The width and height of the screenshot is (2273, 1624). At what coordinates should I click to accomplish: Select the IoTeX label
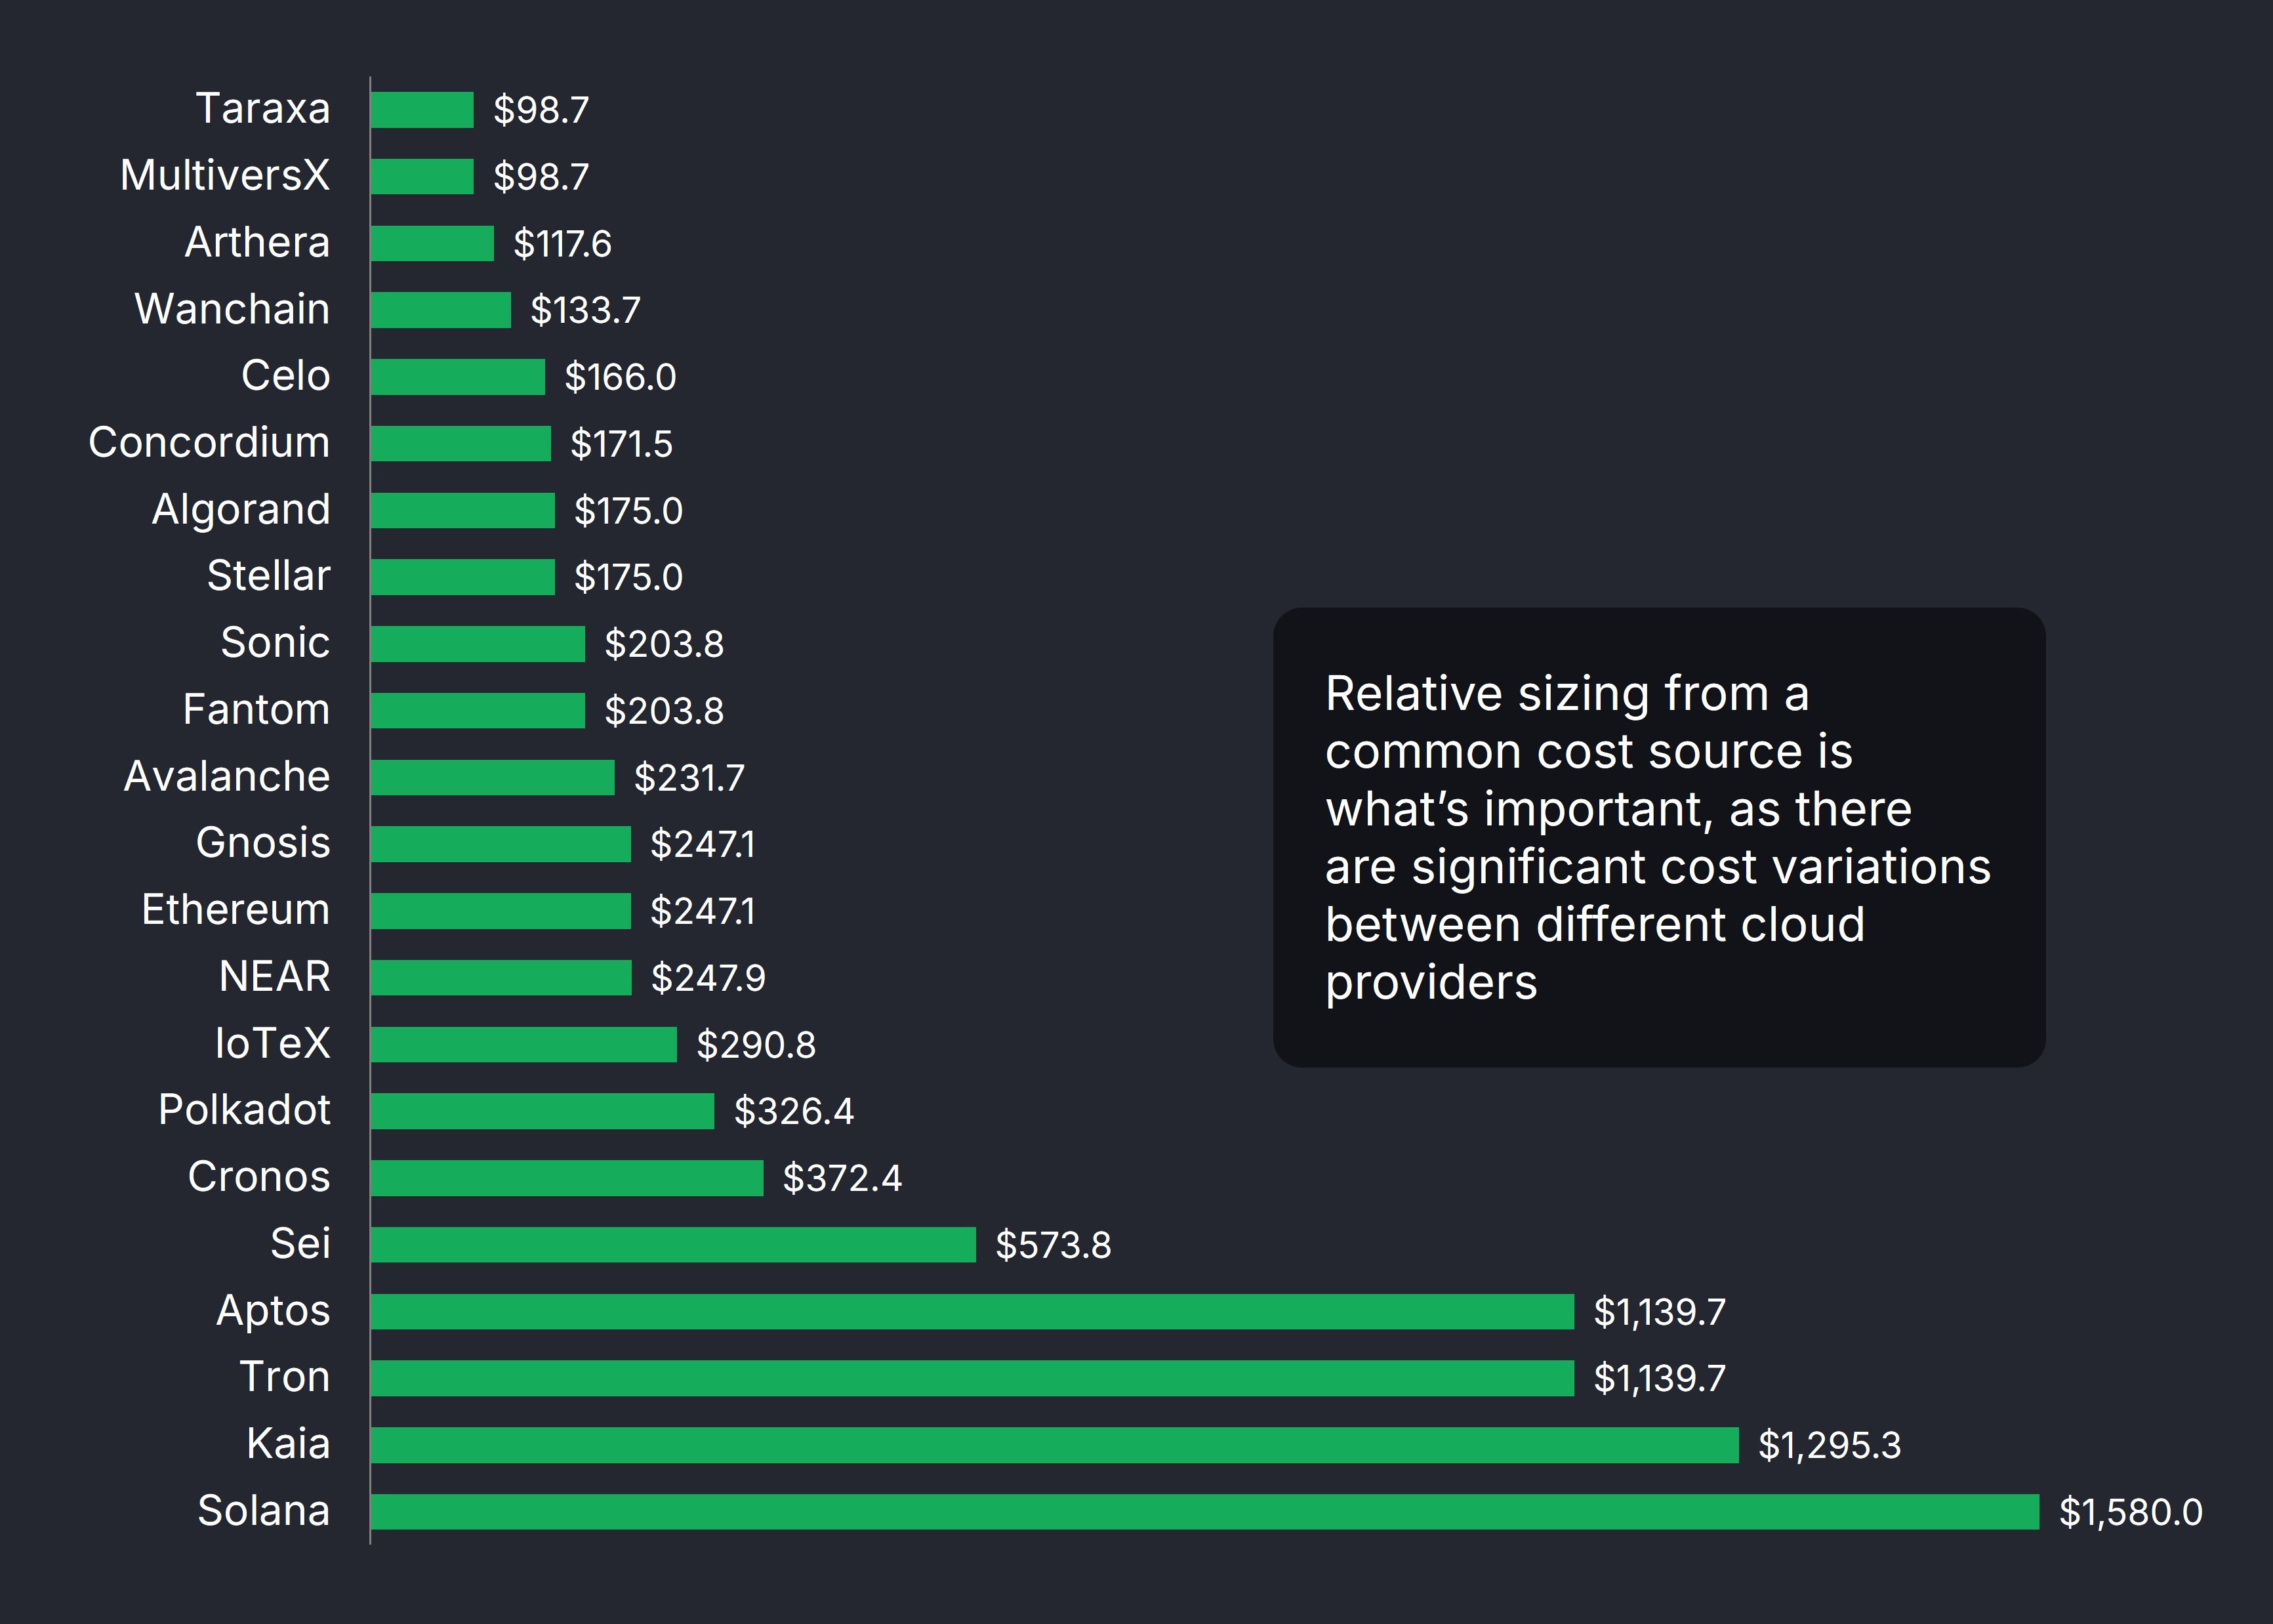(x=272, y=1043)
